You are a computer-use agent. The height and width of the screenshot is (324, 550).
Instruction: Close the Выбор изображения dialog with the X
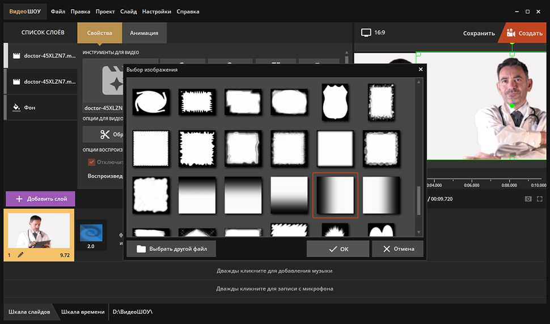click(420, 69)
